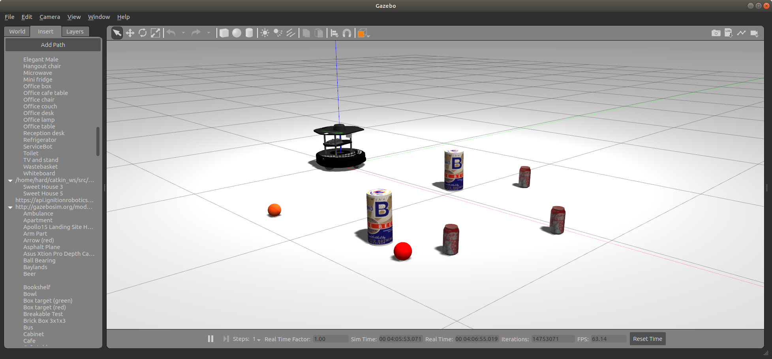Add a point light to scene
772x359 pixels.
tap(265, 33)
